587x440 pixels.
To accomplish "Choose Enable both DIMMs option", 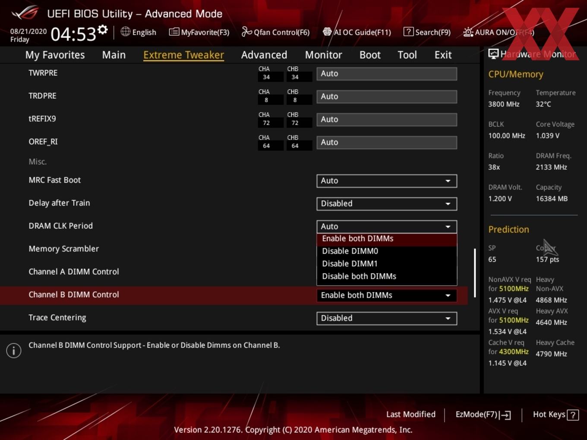I will click(x=387, y=239).
